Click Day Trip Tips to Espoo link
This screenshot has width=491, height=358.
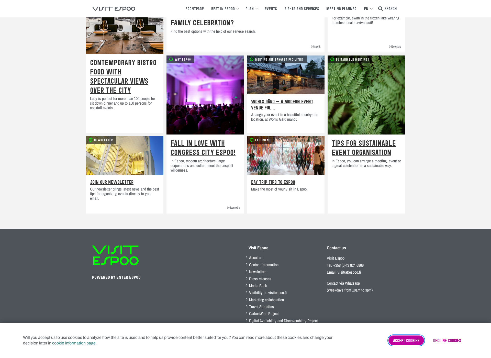273,182
